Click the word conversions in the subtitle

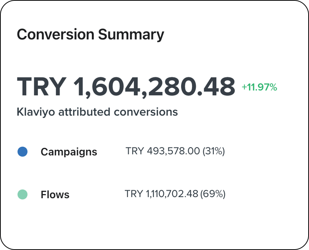click(x=146, y=112)
